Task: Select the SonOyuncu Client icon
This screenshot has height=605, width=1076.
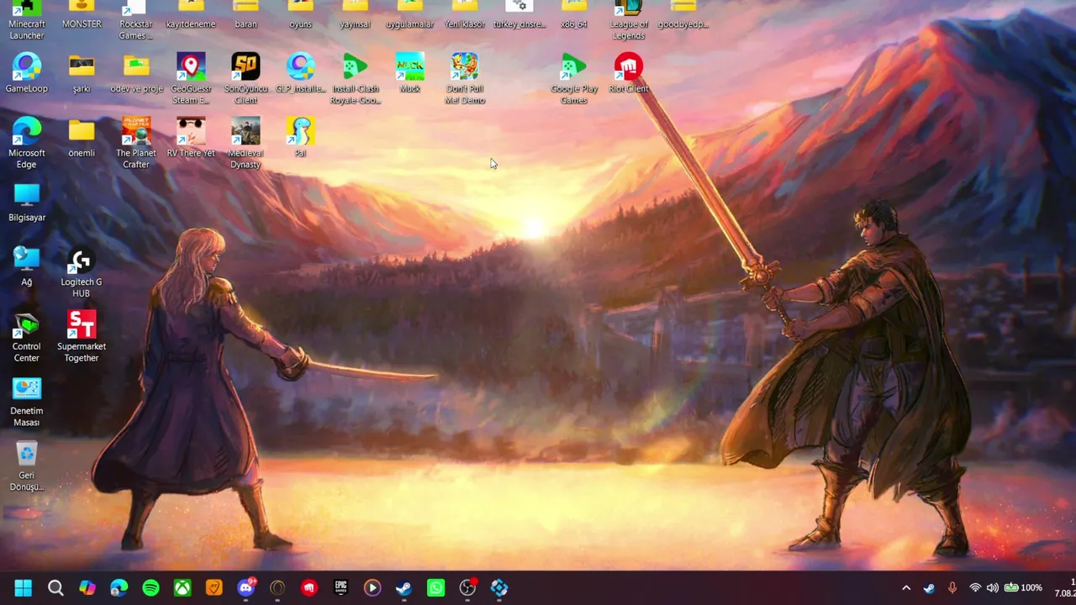Action: [x=245, y=78]
